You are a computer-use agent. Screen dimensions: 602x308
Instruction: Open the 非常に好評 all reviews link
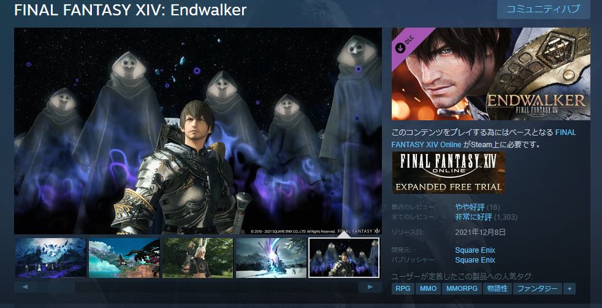pos(473,217)
